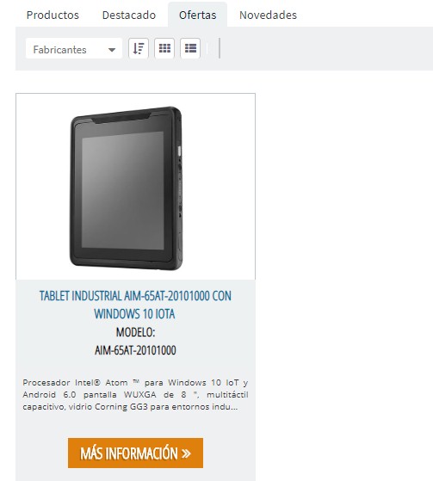
Task: Switch to grid view layout
Action: tap(164, 48)
